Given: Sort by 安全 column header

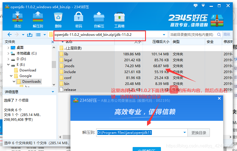Looking at the screenshot, I should [x=214, y=42].
